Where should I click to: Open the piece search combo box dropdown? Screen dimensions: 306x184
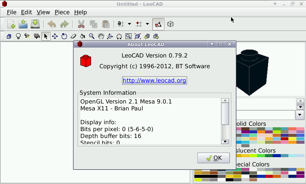coord(300,115)
